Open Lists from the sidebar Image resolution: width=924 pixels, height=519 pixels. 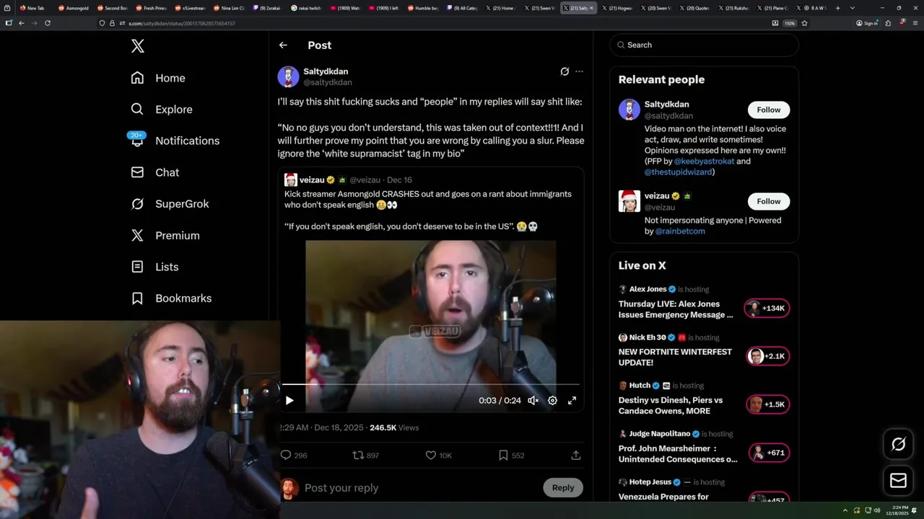click(154, 267)
